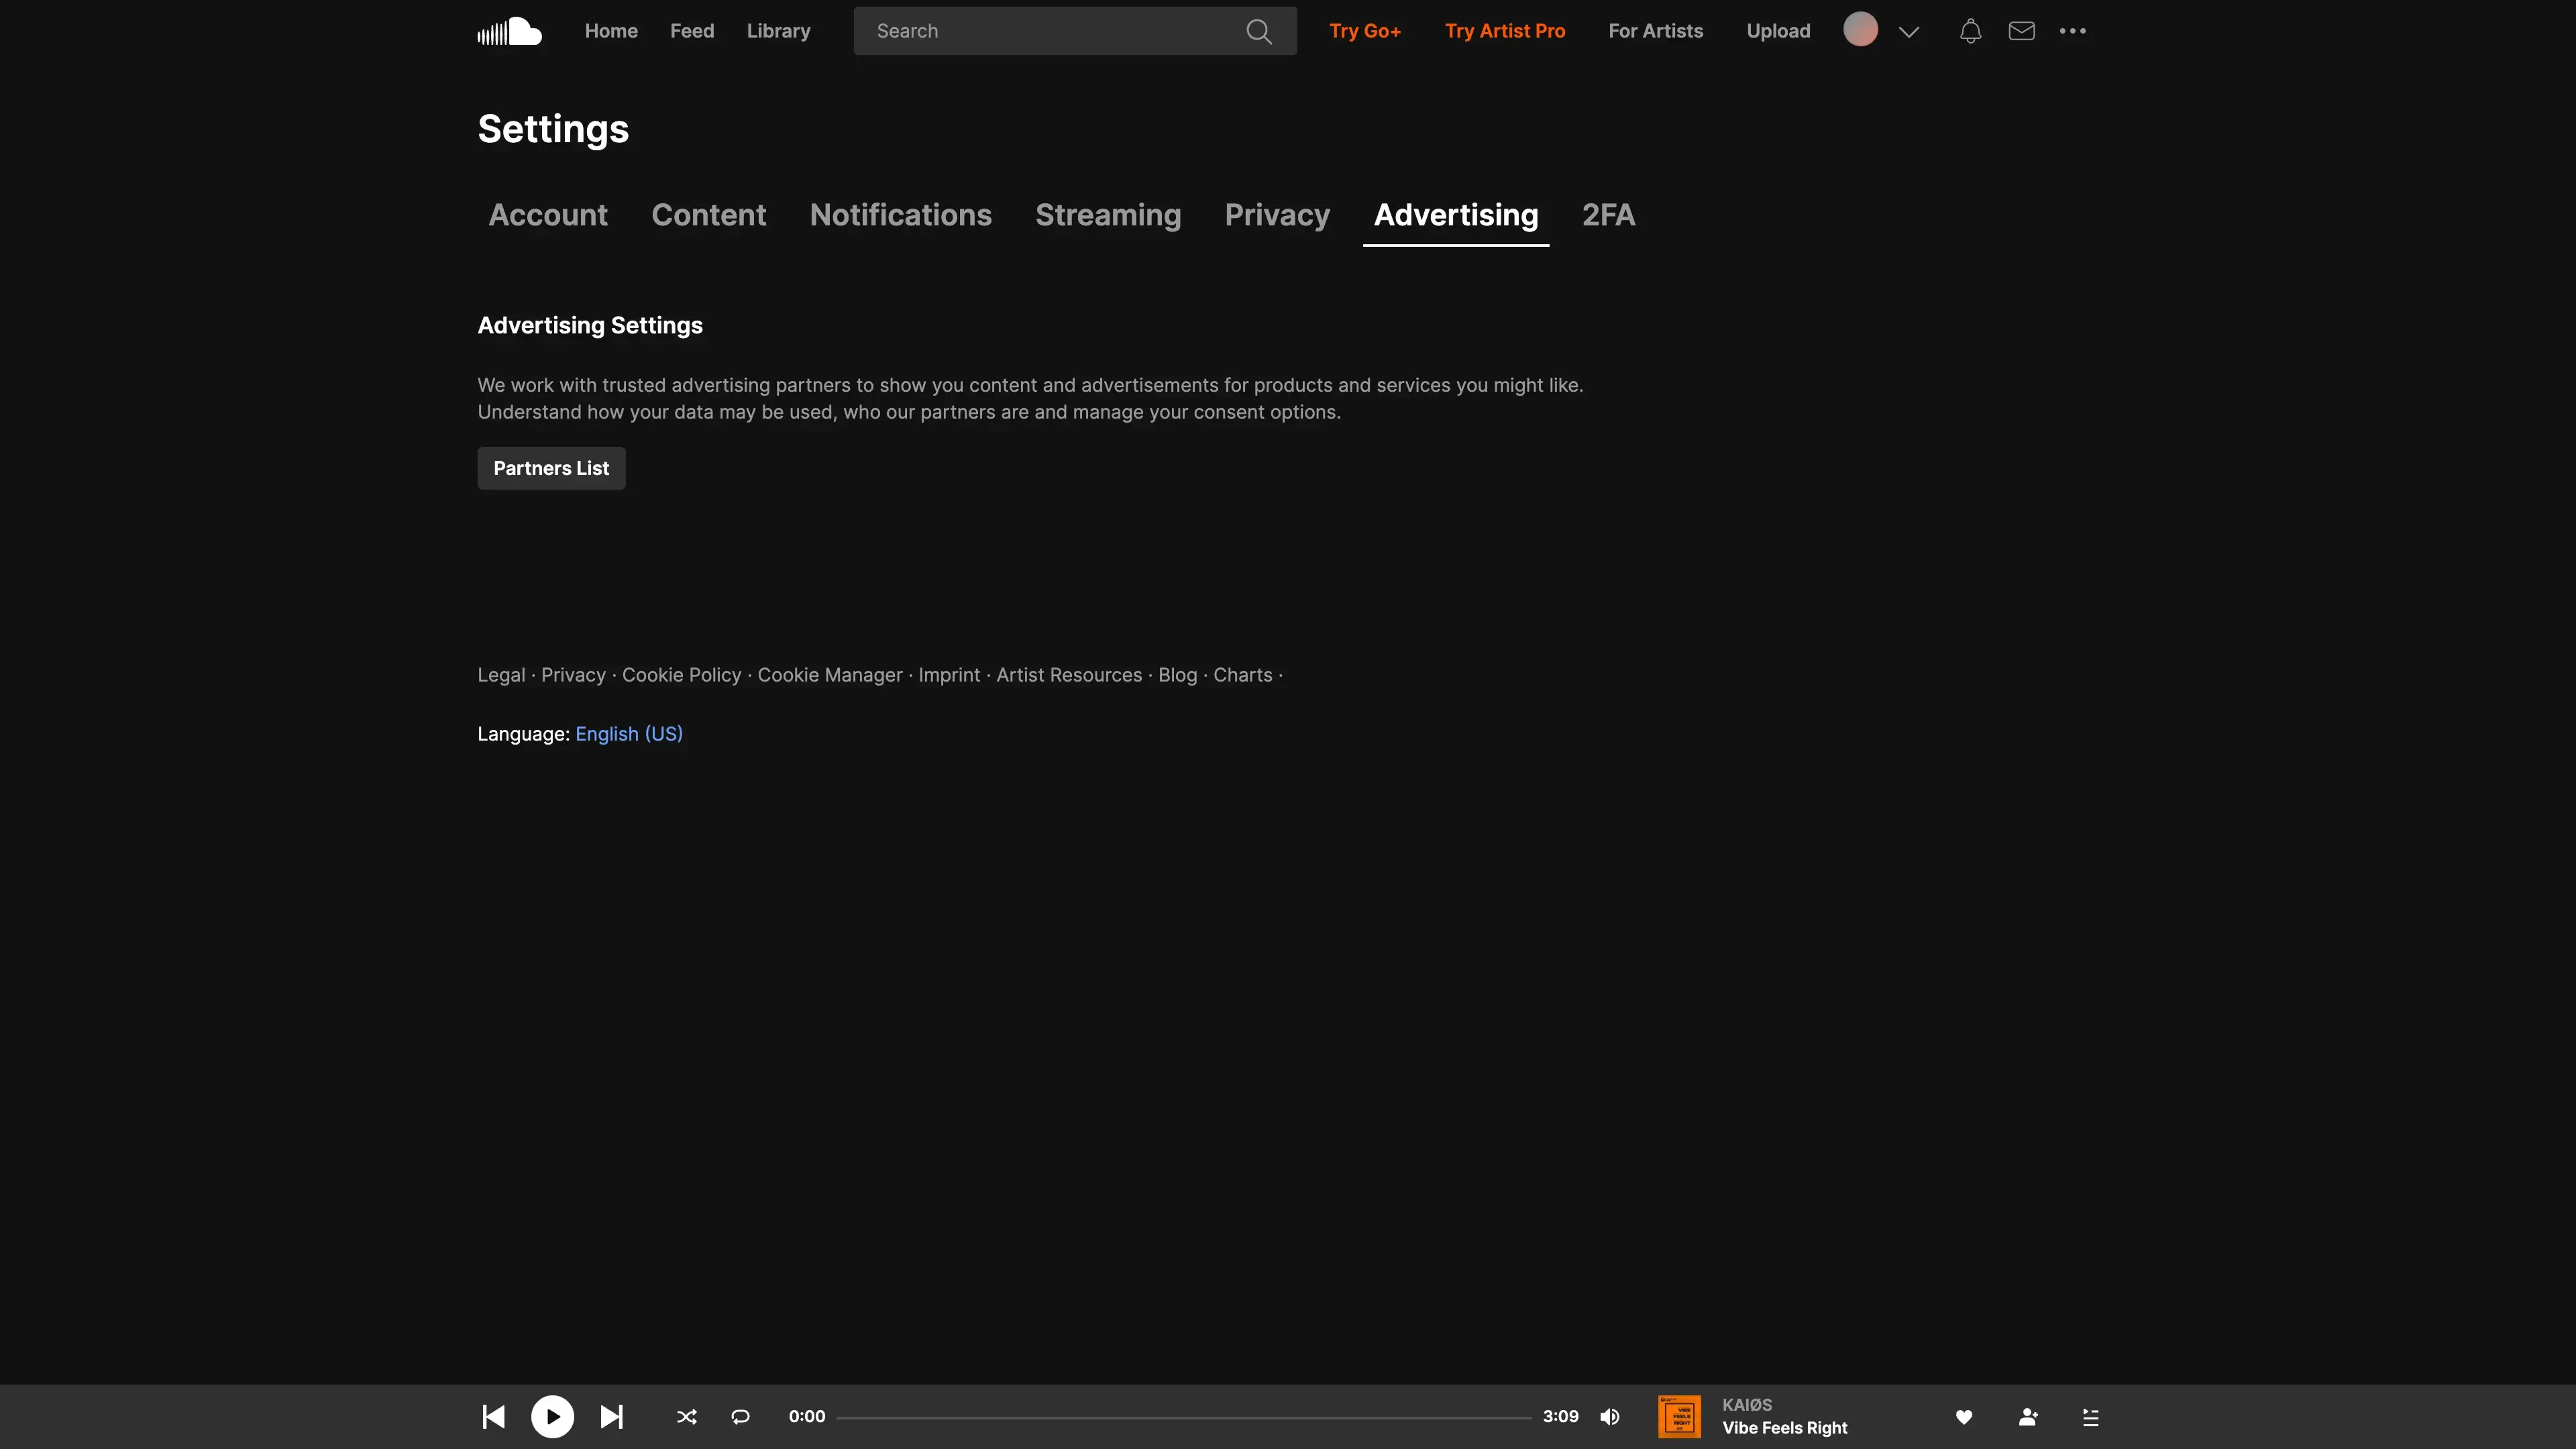Click the Partners List button
The height and width of the screenshot is (1449, 2576).
point(551,468)
